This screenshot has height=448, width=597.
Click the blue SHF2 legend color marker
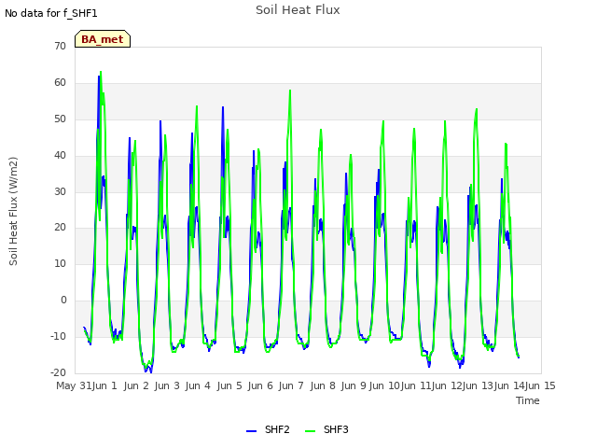click(x=251, y=431)
